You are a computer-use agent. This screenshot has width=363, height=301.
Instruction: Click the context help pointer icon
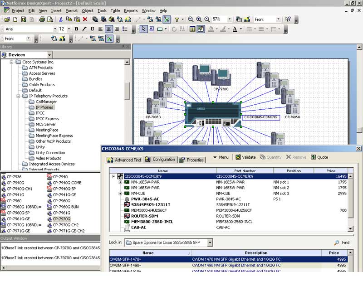tap(288, 19)
